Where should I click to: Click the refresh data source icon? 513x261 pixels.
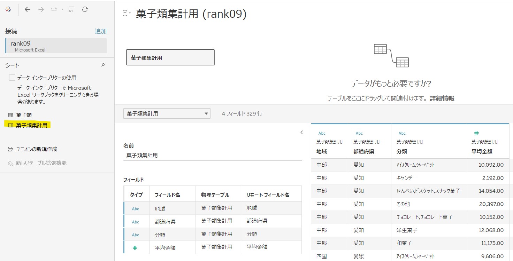pos(85,10)
